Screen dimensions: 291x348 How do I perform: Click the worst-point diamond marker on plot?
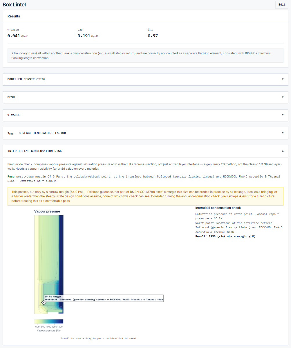point(44,302)
